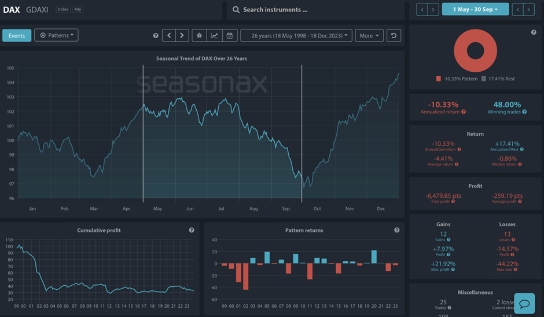The image size is (544, 317).
Task: Click the +17.41% Annualized/Rest value
Action: pyautogui.click(x=507, y=143)
